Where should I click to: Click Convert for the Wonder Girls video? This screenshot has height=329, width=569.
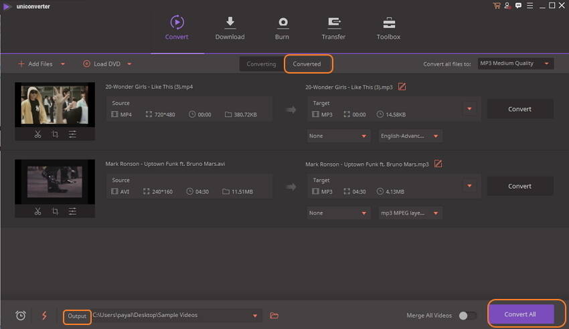pyautogui.click(x=519, y=109)
